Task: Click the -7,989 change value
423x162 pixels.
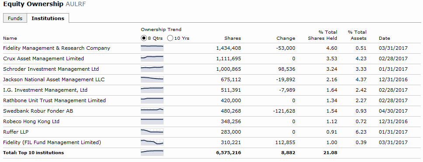Action: point(287,90)
